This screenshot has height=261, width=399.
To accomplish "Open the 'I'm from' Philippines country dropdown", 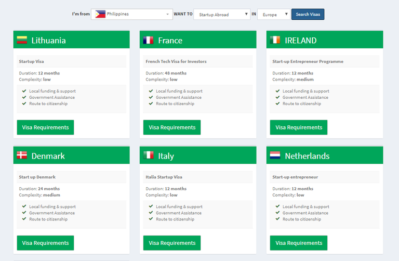I will click(132, 14).
